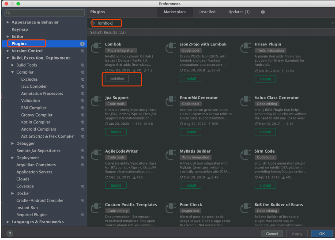Install the Sirm Code plugin
The image size is (335, 240).
[265, 185]
